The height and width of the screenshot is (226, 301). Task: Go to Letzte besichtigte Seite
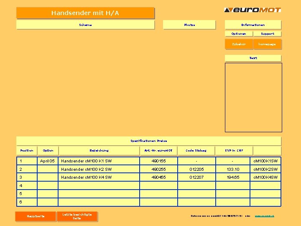pyautogui.click(x=77, y=216)
